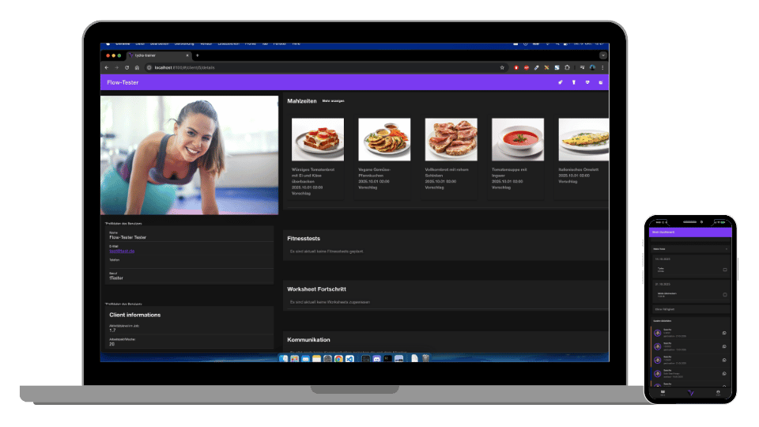
Task: Click the Mahlzeiten section heading
Action: pyautogui.click(x=301, y=101)
